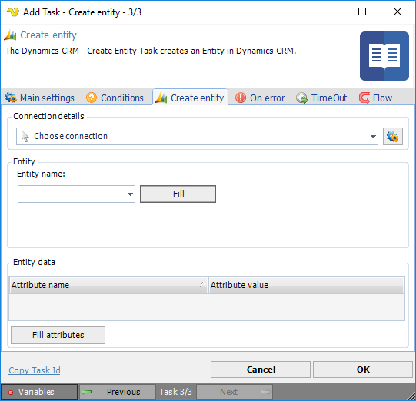Go to the On error tab
Screen dimensions: 416x401
coord(260,98)
